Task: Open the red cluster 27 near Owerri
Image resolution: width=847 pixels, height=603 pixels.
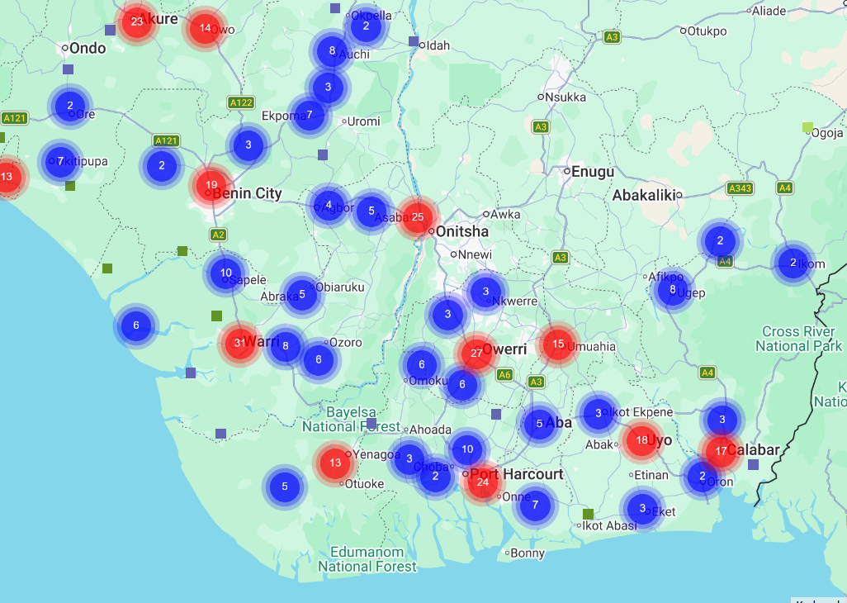Action: pos(476,354)
